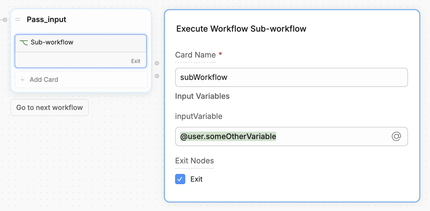Click the drag handle next to Pass_input
Image resolution: width=430 pixels, height=211 pixels.
(x=18, y=19)
